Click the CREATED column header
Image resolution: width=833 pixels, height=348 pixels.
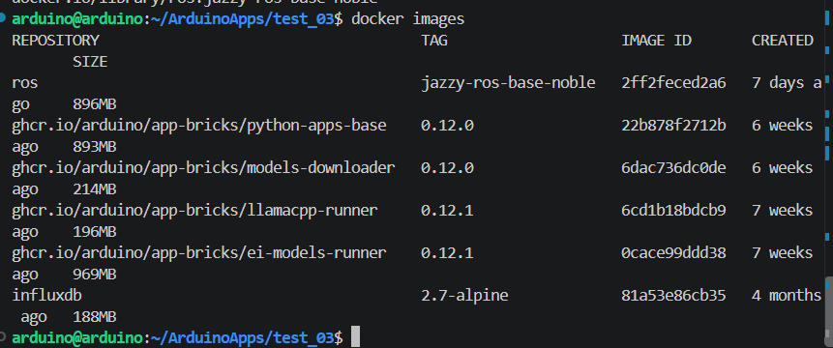[783, 41]
